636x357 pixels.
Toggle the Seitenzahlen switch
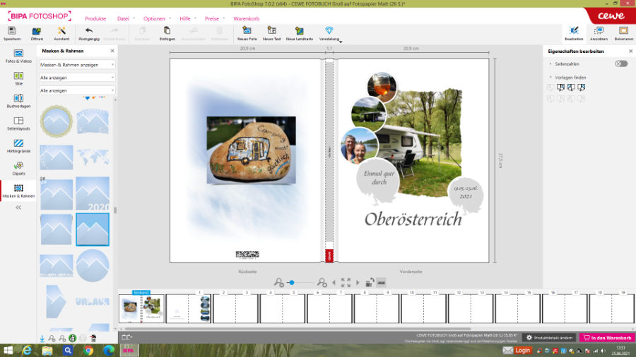(x=620, y=63)
